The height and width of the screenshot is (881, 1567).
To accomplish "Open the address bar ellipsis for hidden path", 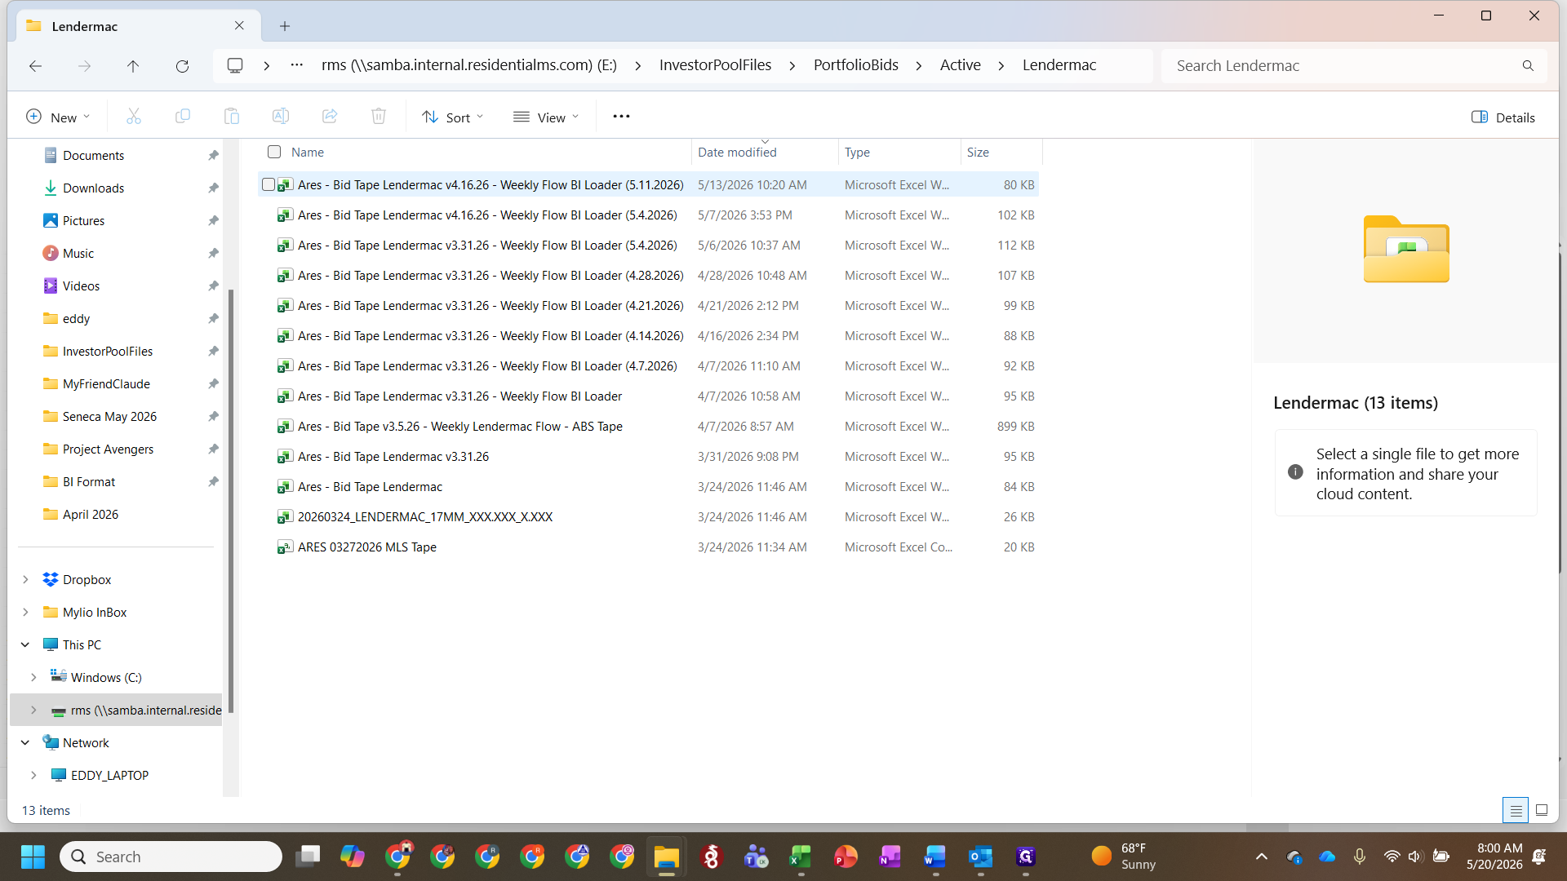I will coord(297,65).
